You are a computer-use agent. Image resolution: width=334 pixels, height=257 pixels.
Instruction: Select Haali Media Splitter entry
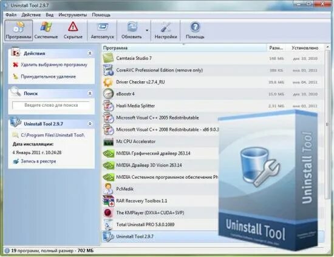click(213, 106)
